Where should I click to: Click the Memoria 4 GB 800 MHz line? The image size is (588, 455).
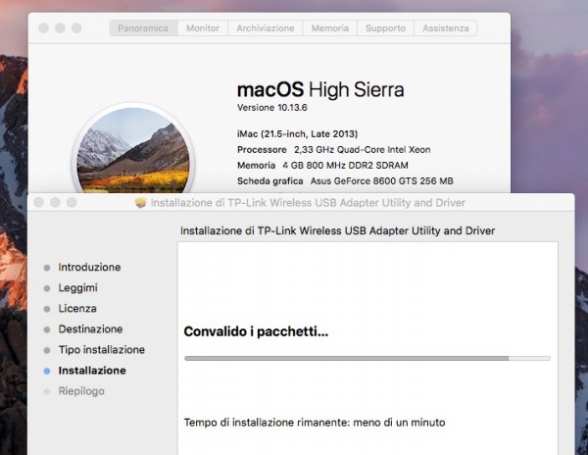[322, 166]
